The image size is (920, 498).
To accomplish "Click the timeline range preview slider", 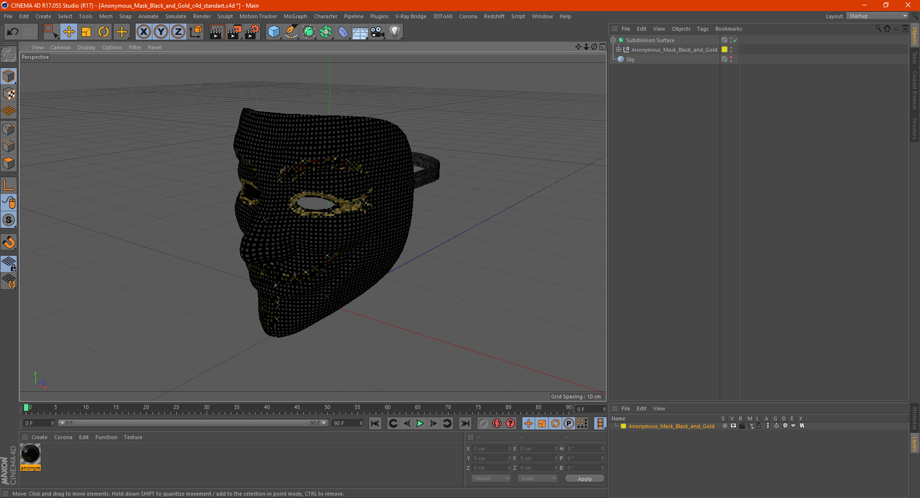I will coord(193,423).
